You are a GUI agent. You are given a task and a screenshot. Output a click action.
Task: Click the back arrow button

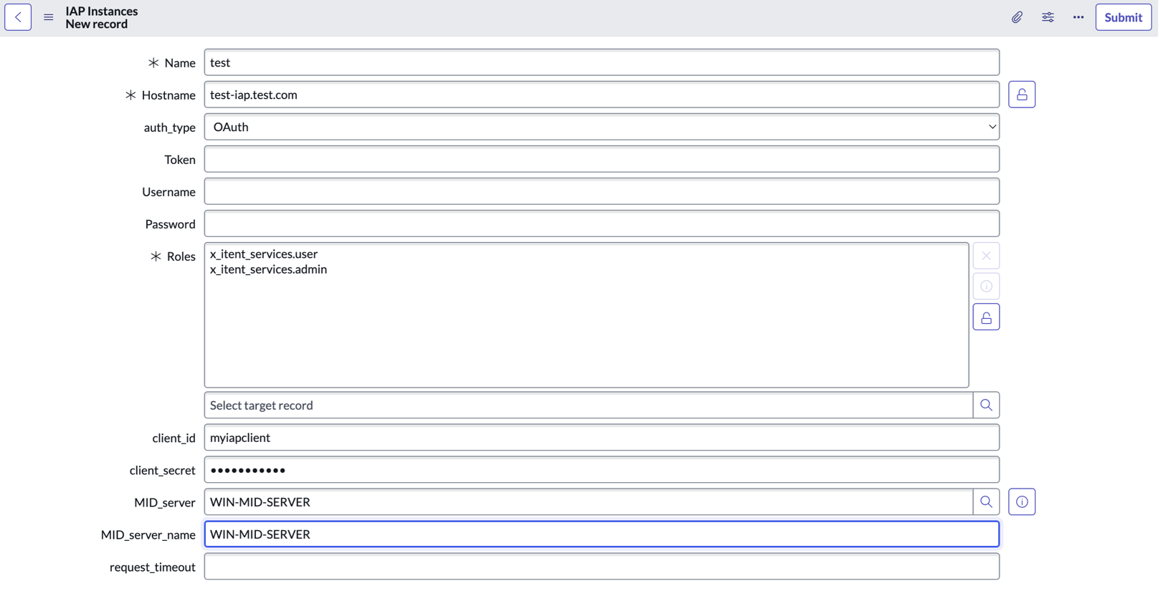coord(18,17)
